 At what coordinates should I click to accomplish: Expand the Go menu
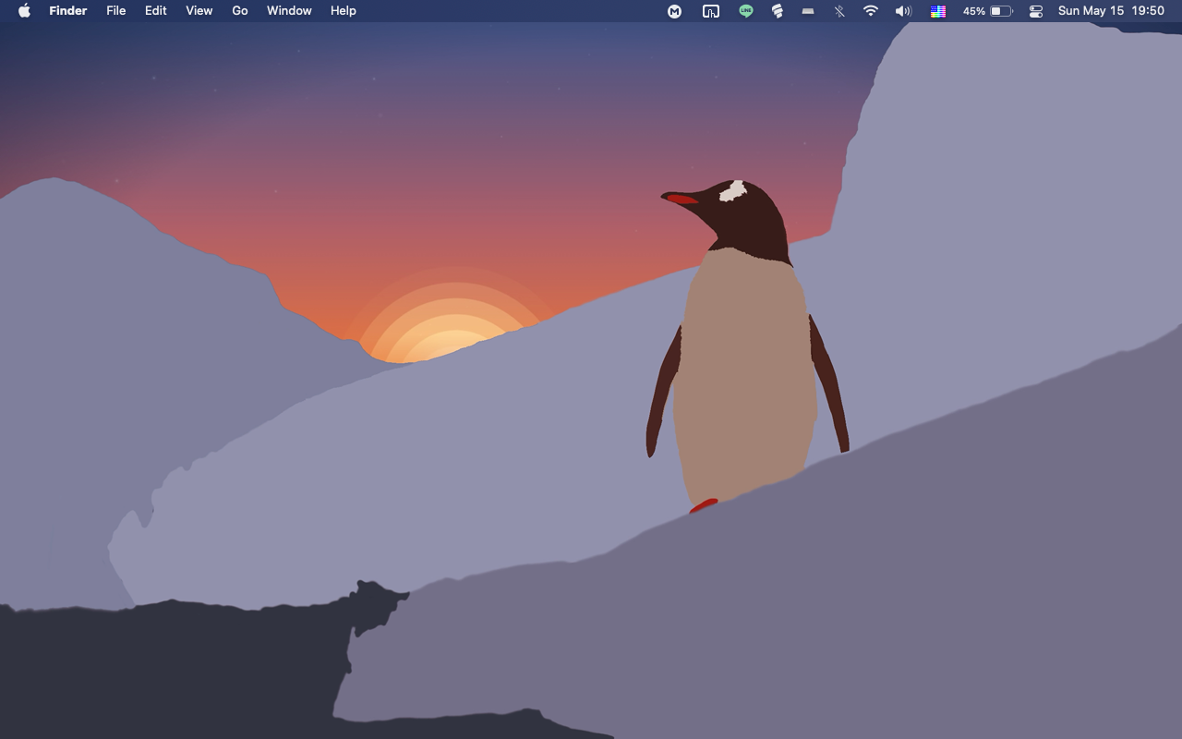pos(240,11)
